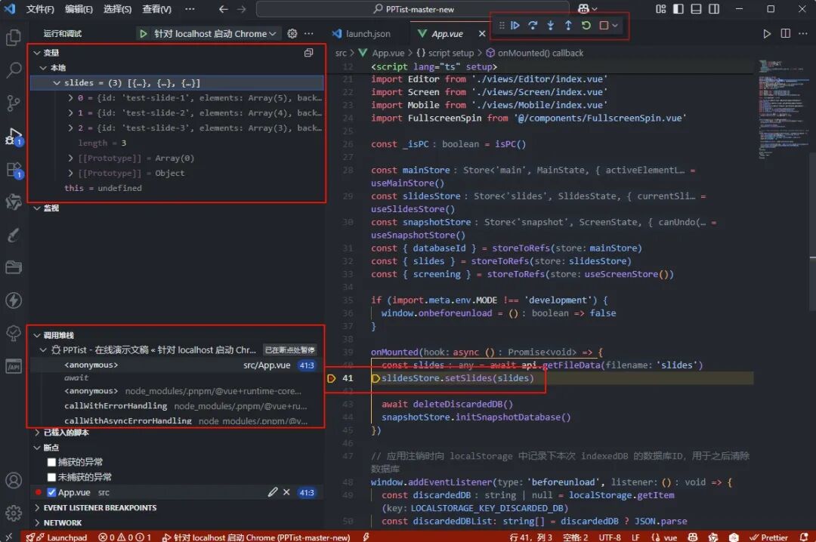
Task: Open the 编辑(E) menu
Action: [x=79, y=9]
